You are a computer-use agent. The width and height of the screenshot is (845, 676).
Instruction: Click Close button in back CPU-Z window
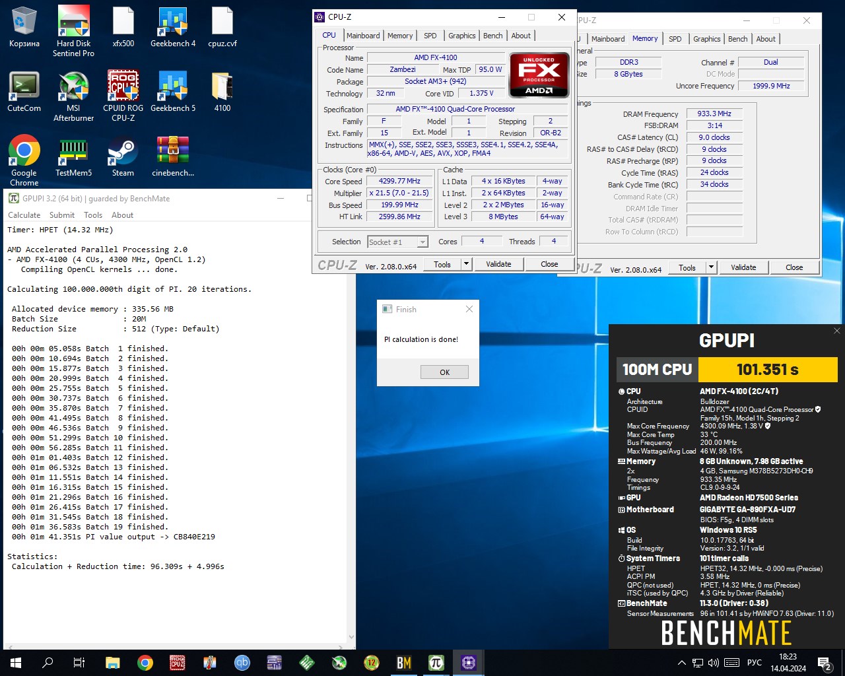pos(794,267)
